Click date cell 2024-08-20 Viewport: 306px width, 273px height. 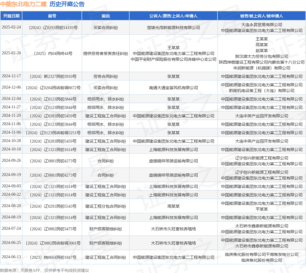click(x=11, y=206)
